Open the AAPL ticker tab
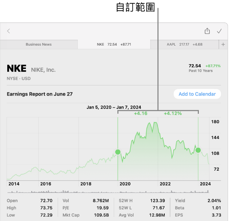The image size is (229, 221). coord(185,44)
